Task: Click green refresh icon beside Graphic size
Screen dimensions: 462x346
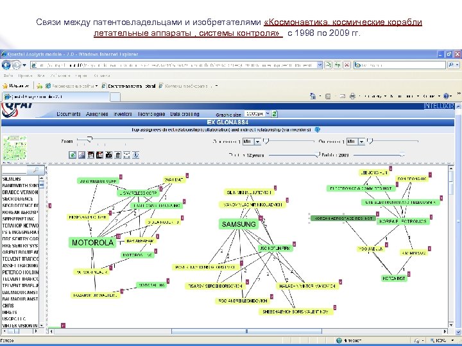Action: (275, 114)
